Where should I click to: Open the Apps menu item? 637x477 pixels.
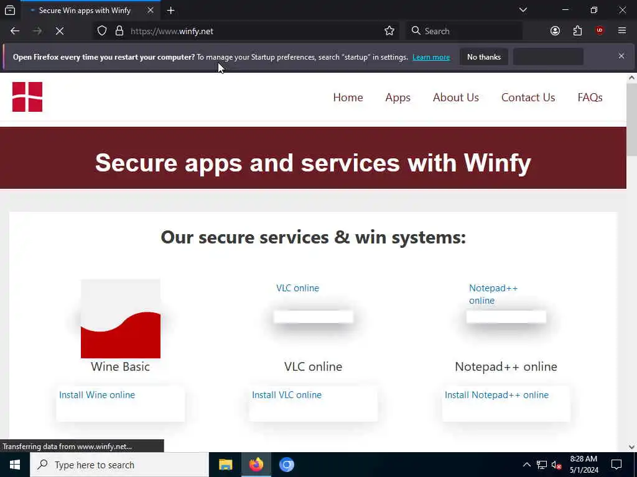pyautogui.click(x=398, y=98)
